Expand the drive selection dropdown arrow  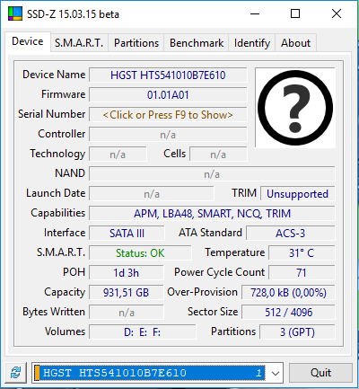click(276, 373)
